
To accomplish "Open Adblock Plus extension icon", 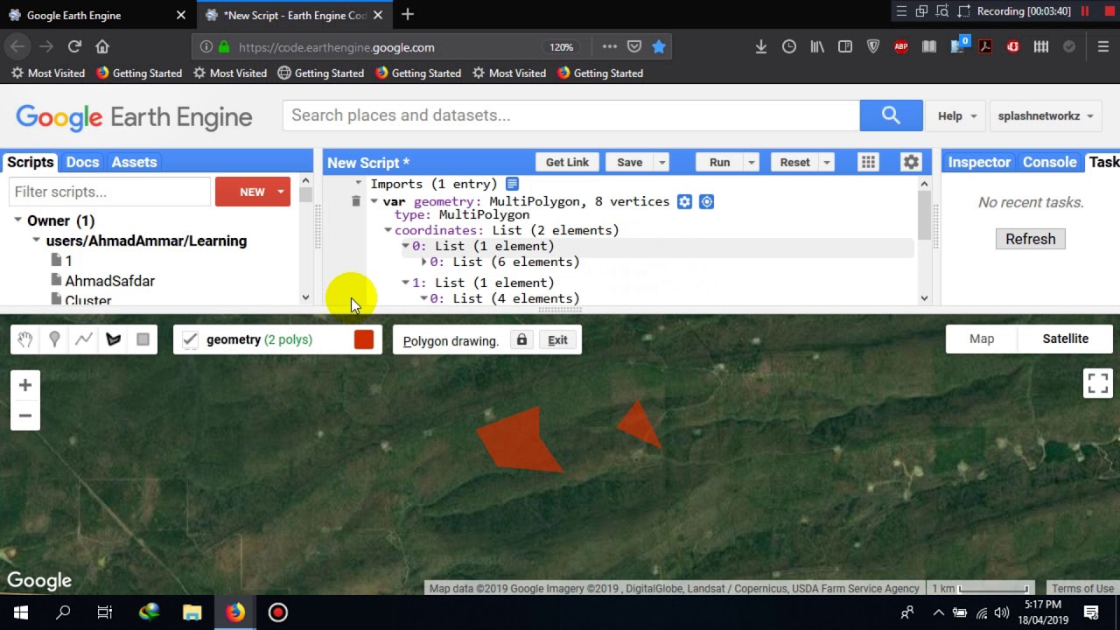I will [x=901, y=46].
